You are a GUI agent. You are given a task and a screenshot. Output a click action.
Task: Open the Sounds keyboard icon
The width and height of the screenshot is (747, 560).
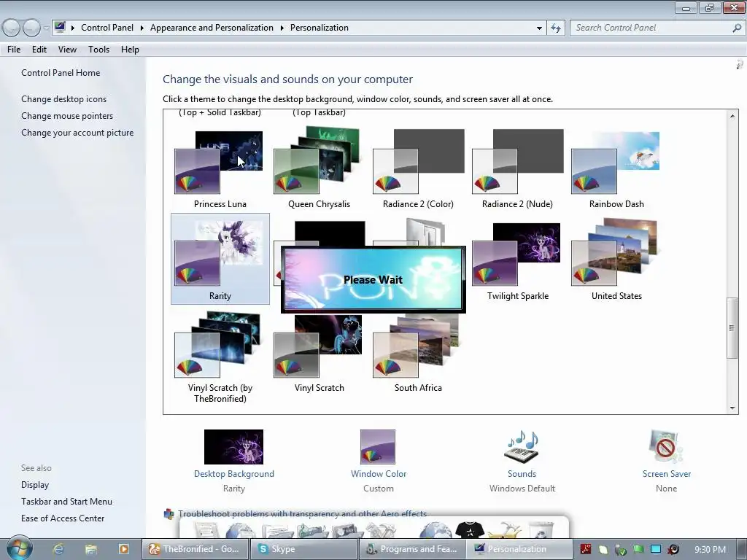522,447
